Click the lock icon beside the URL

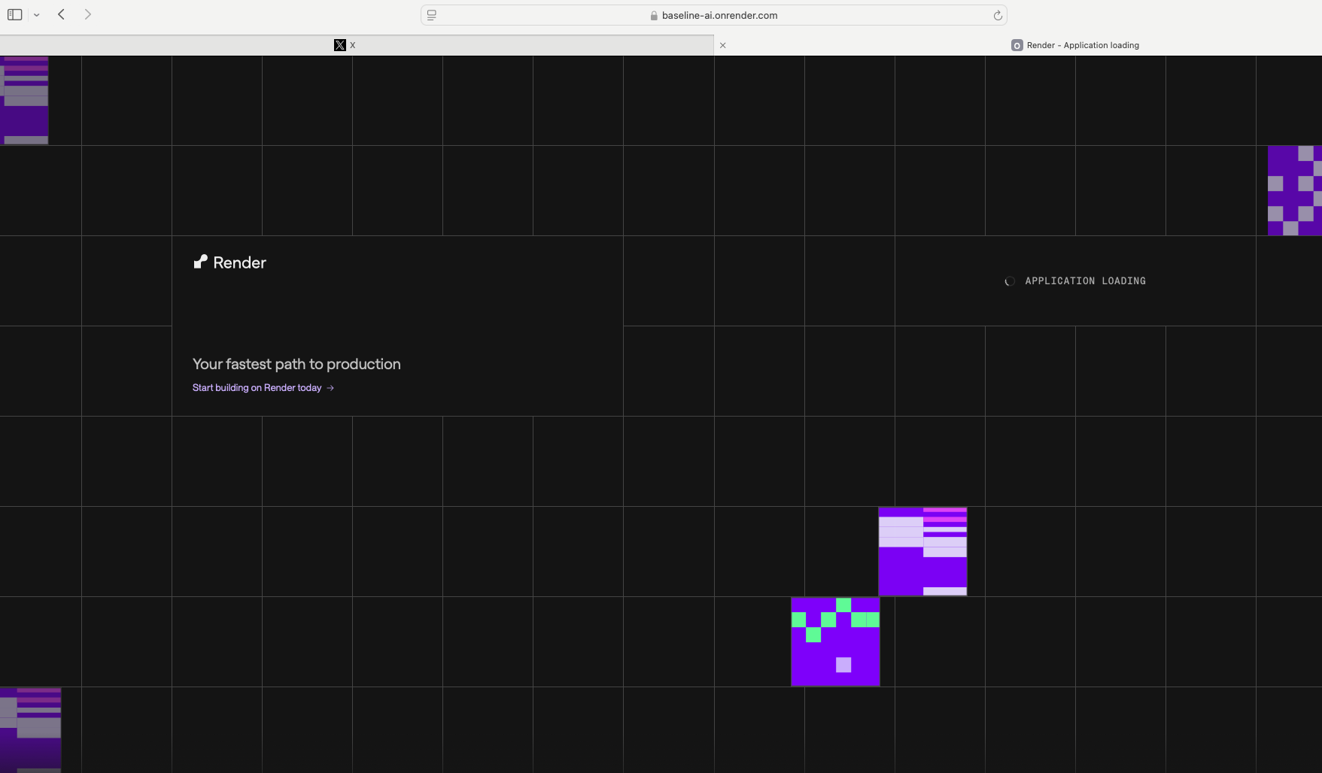654,16
